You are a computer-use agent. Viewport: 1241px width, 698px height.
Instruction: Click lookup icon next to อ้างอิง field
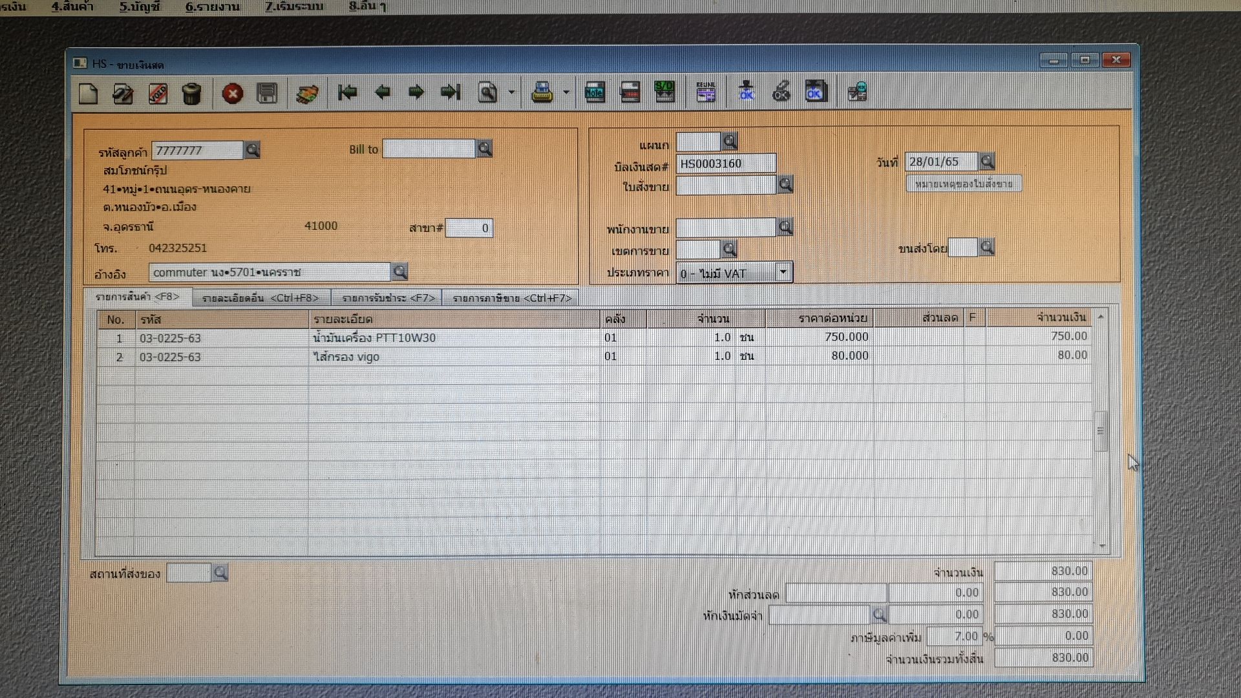point(400,271)
